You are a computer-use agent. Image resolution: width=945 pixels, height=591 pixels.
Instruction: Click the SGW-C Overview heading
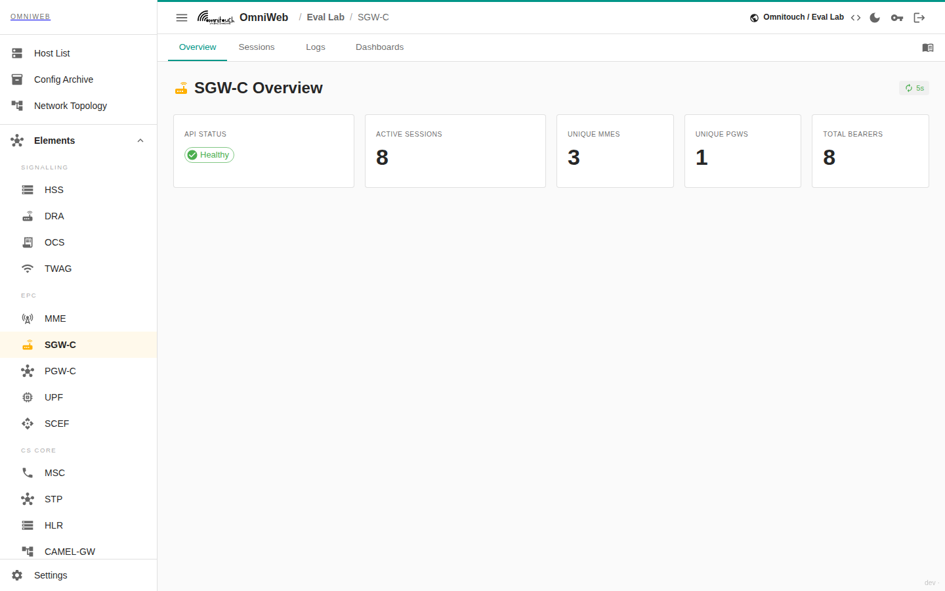pos(259,88)
